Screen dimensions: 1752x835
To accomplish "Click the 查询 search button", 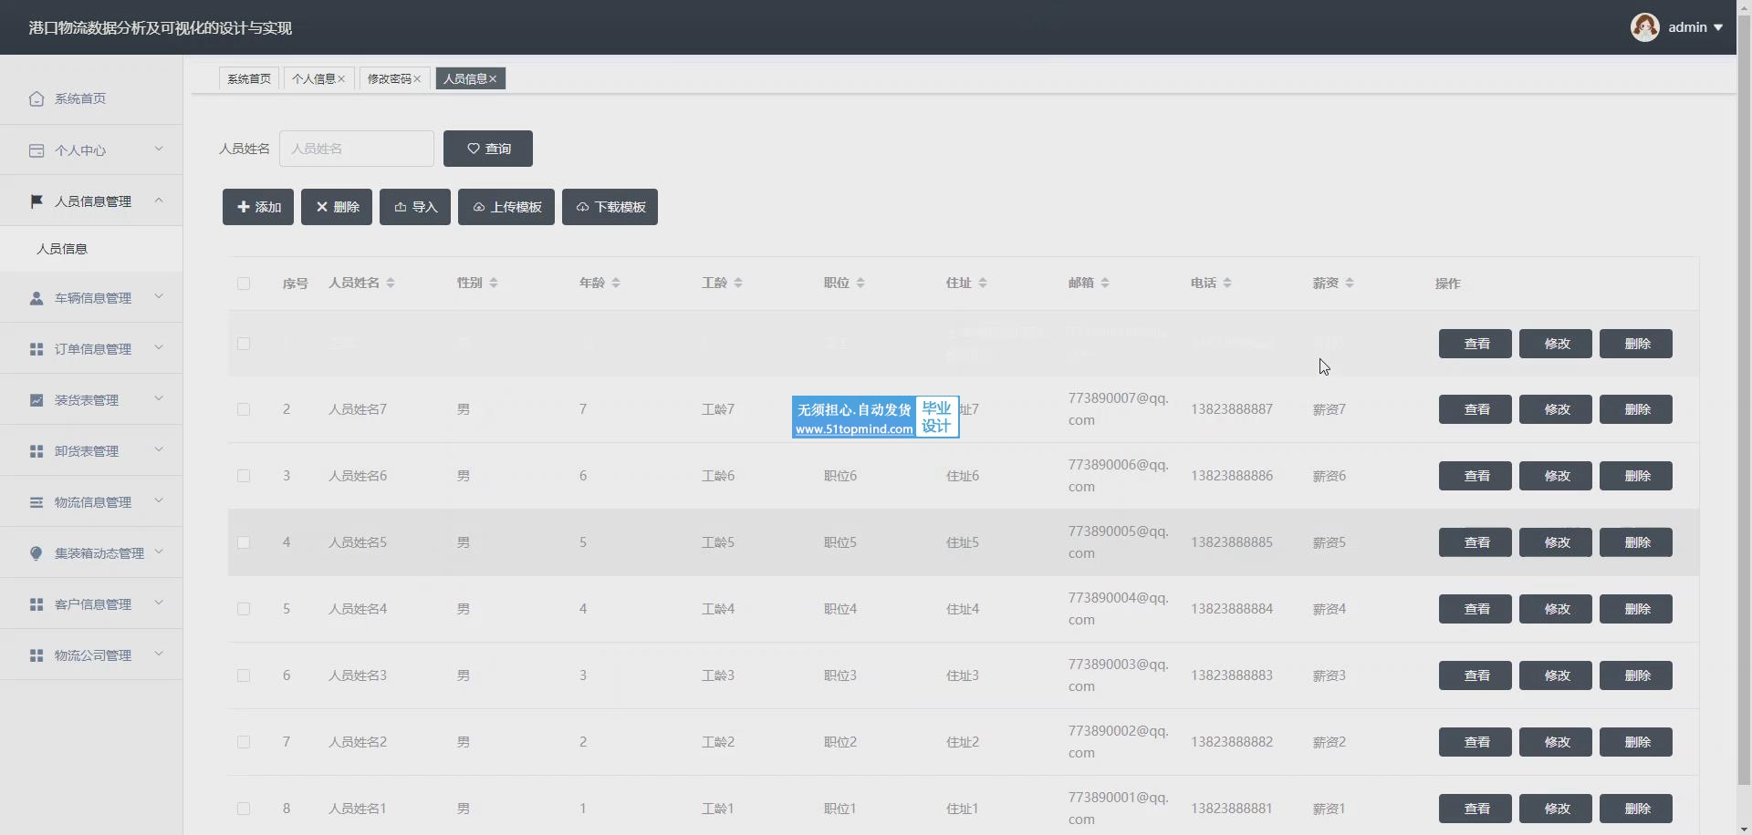I will [488, 149].
